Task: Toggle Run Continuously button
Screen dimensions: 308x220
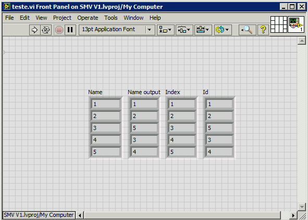Action: [x=46, y=30]
